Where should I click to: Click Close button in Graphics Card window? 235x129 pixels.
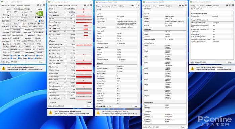[41, 62]
